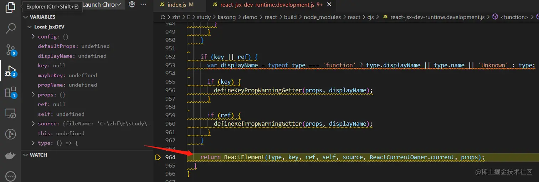
Task: Click line number 953 in the gutter
Action: pyautogui.click(x=170, y=65)
